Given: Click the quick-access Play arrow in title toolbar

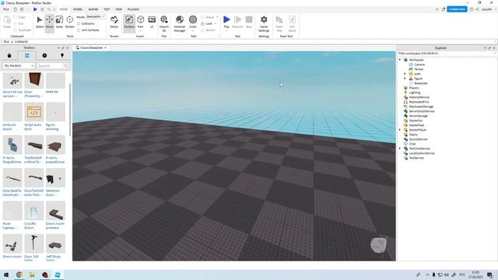Looking at the screenshot, I should click(x=35, y=9).
